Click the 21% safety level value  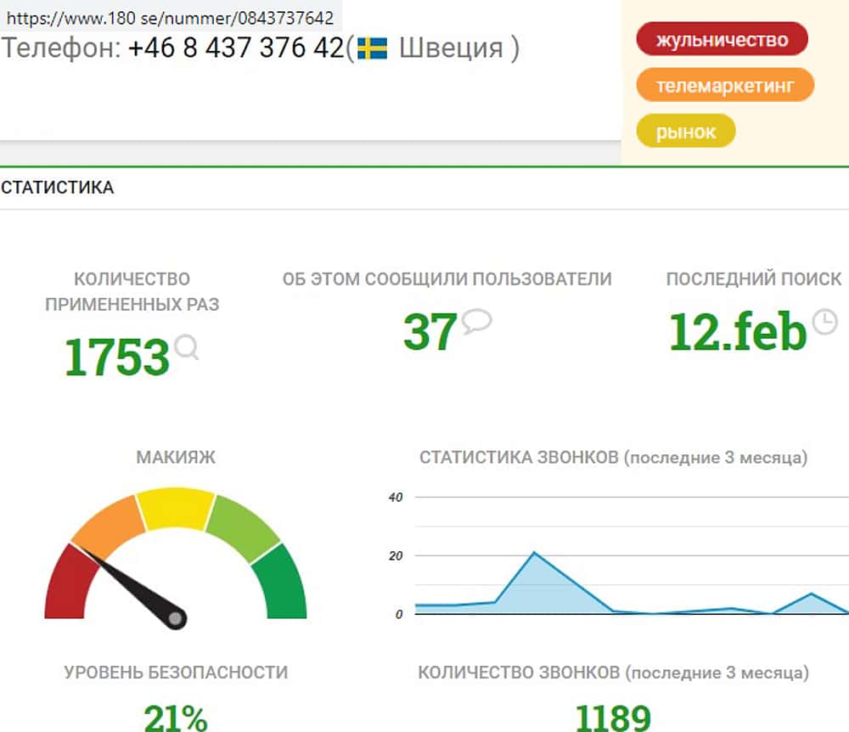[176, 718]
